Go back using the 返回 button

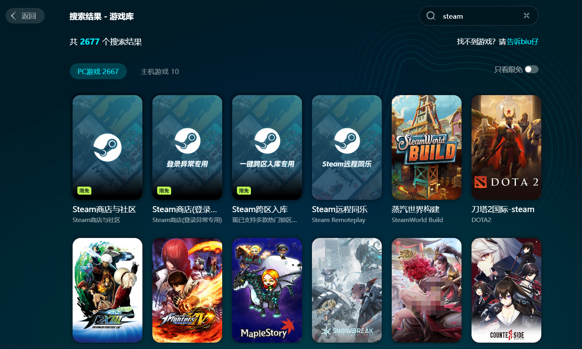(25, 16)
